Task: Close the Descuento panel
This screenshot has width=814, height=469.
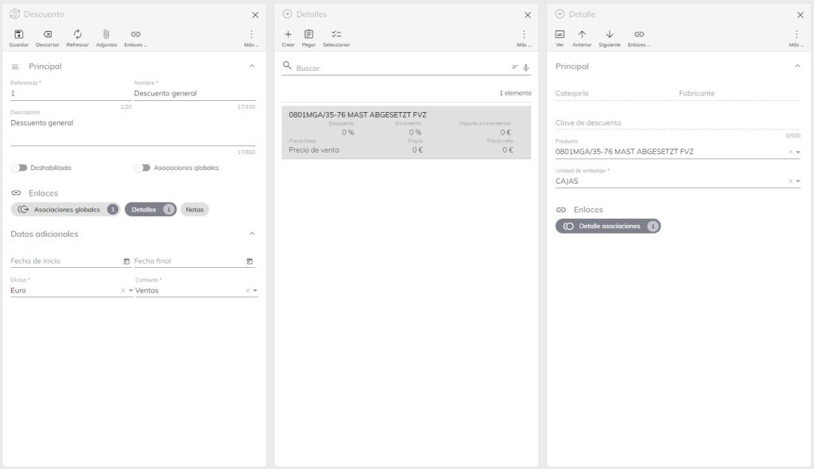Action: coord(255,15)
